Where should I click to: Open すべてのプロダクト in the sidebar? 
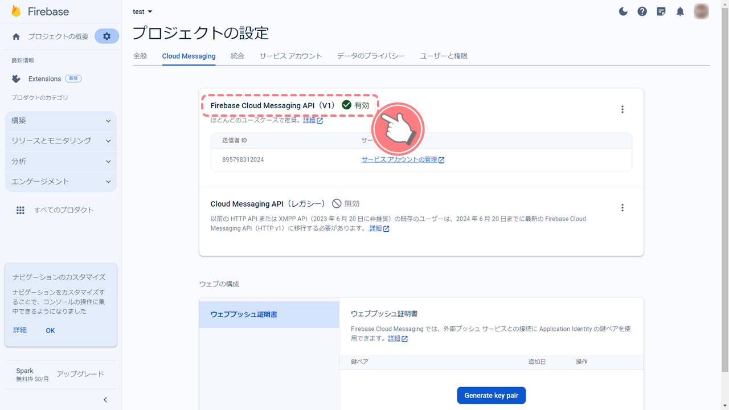pos(64,210)
